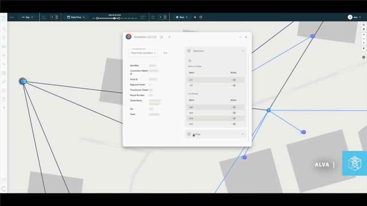Viewport: 367px width, 206px height.
Task: Click the info icon on the map's right edge
Action: (x=364, y=57)
